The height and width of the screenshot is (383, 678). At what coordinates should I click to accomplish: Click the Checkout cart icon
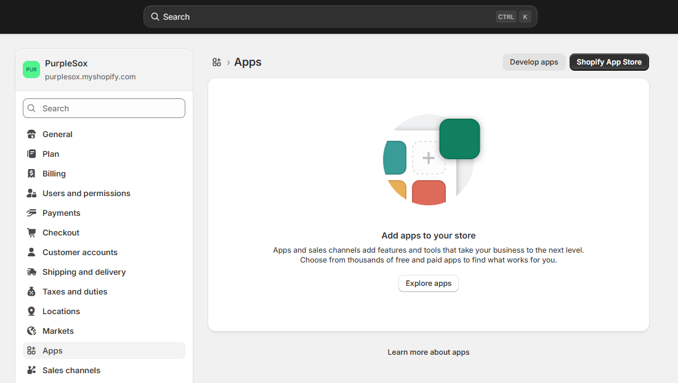pos(31,232)
